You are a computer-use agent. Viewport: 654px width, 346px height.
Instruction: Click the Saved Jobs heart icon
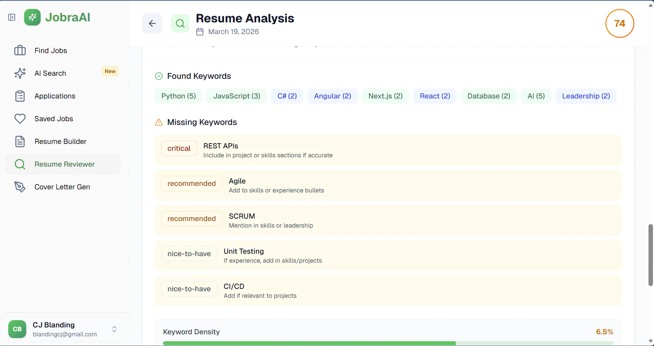20,119
